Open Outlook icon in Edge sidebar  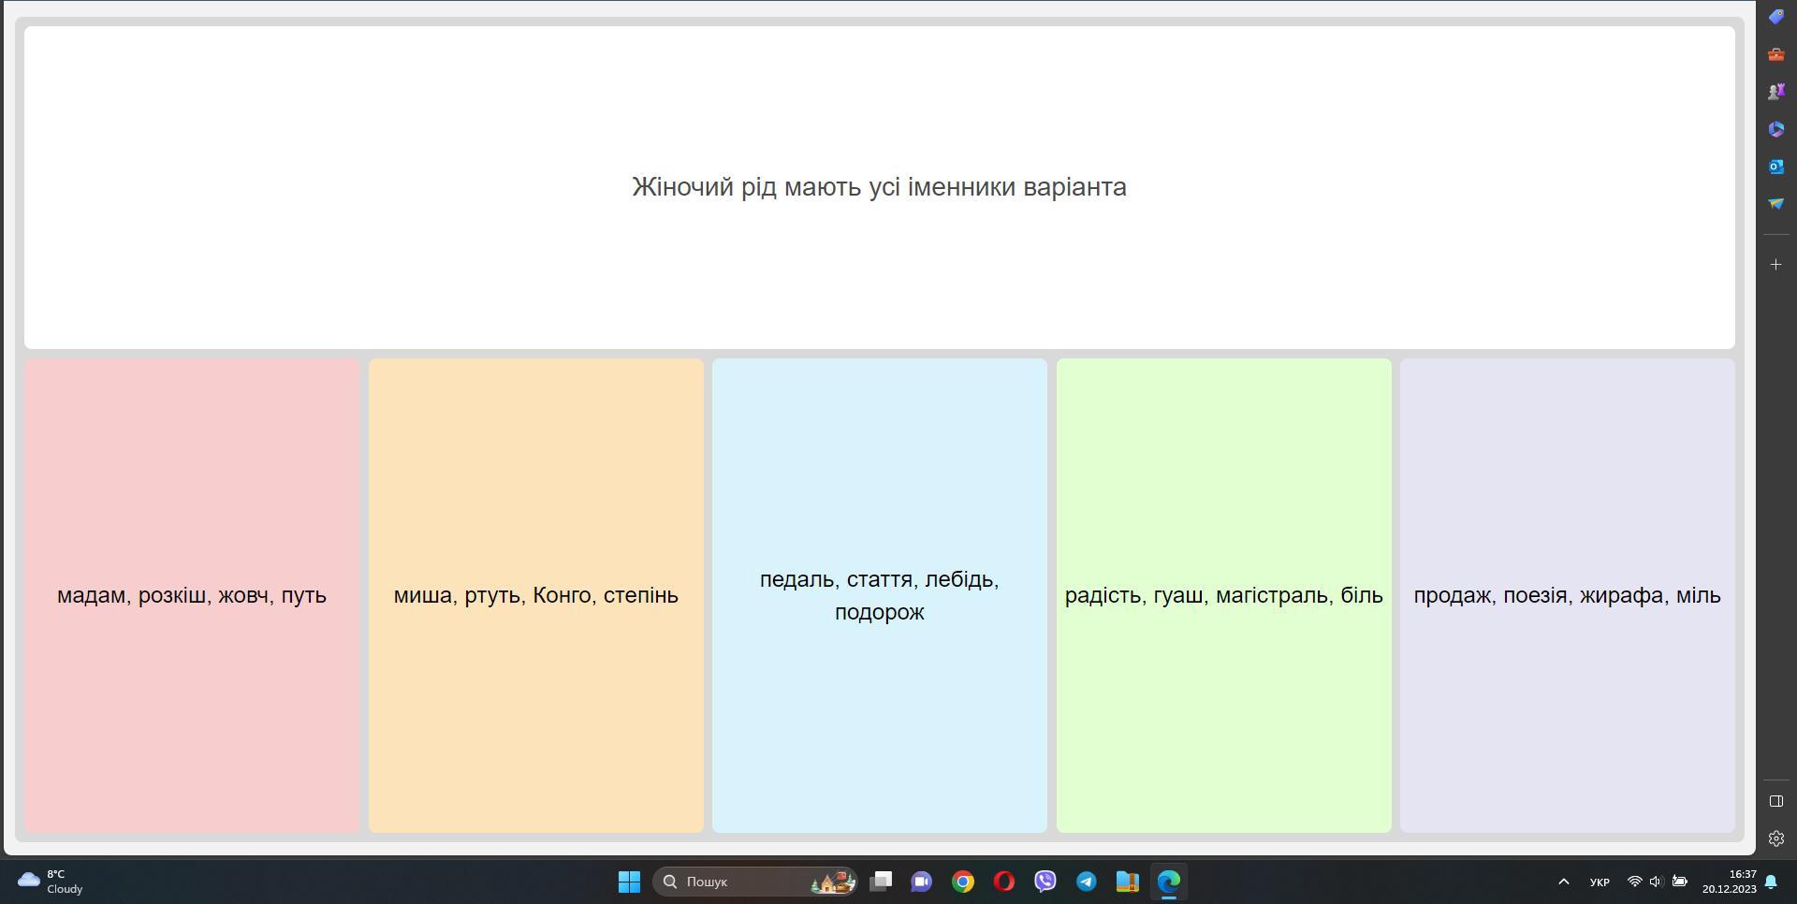pyautogui.click(x=1775, y=167)
